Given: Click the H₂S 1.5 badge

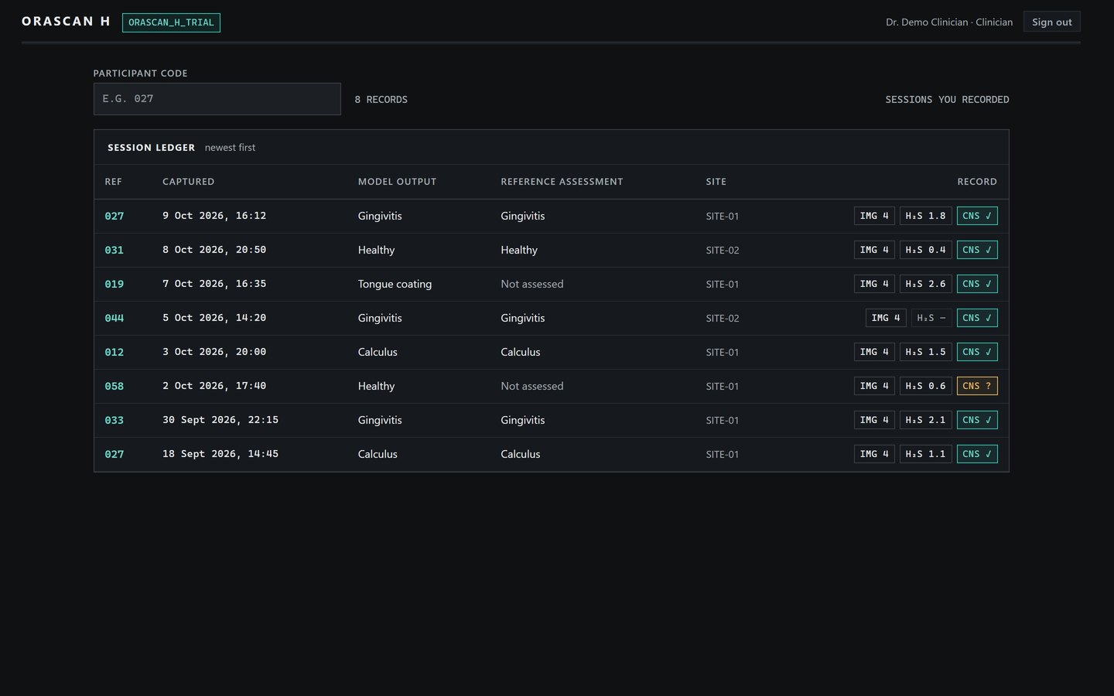Looking at the screenshot, I should (925, 352).
